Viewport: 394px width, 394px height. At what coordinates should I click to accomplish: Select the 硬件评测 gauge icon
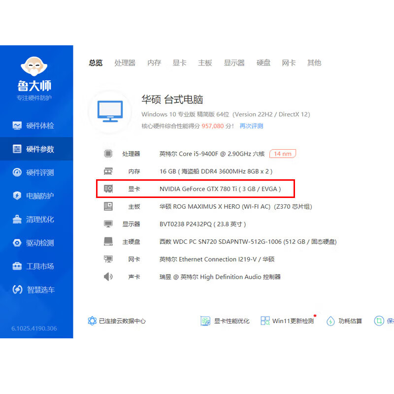[x=18, y=172]
